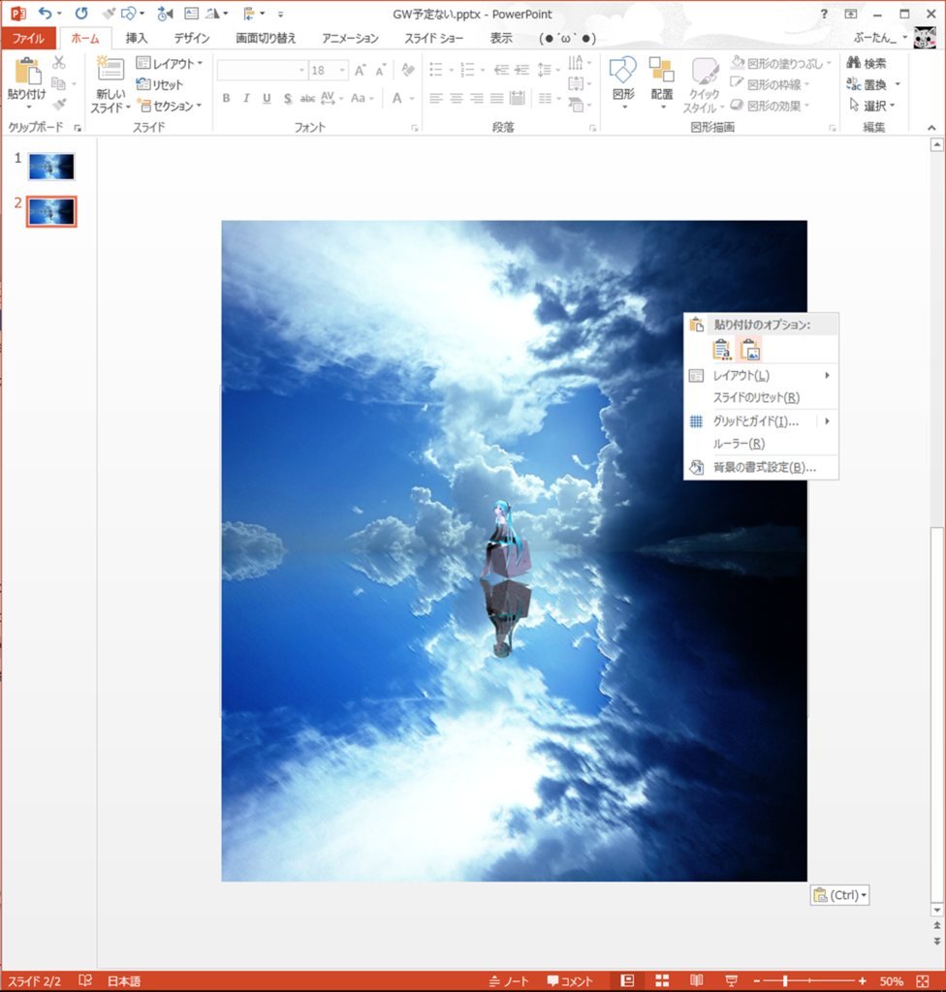Center align text in paragraph group
Screen dimensions: 946x992
click(456, 98)
